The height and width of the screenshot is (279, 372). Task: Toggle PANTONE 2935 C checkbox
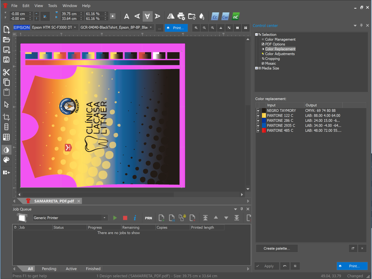(x=258, y=126)
